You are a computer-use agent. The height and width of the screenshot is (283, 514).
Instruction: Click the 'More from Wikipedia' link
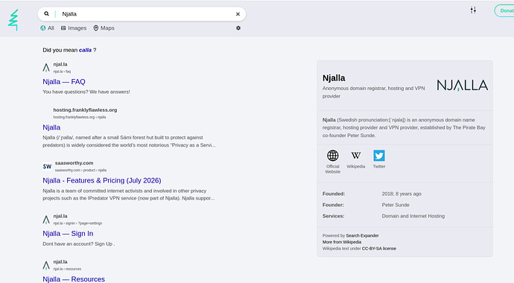(342, 242)
